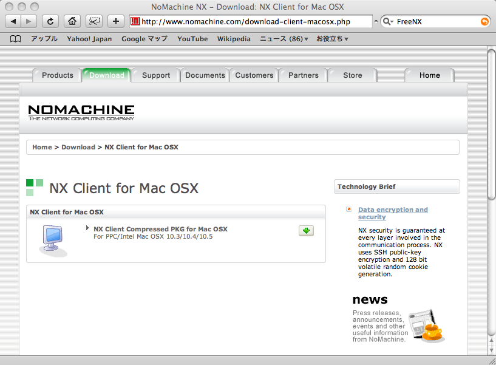Click the news heading
The width and height of the screenshot is (496, 365).
pos(370,299)
